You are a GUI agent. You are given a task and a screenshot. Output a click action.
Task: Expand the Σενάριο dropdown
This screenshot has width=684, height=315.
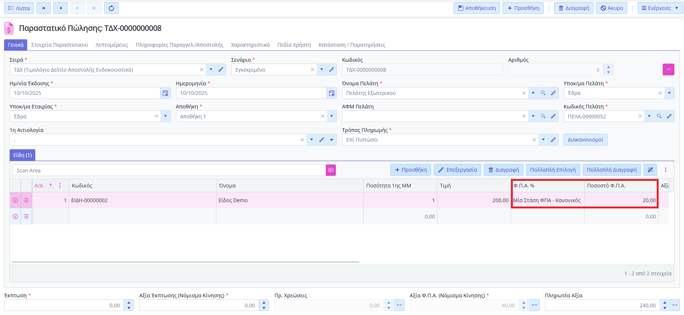click(322, 69)
